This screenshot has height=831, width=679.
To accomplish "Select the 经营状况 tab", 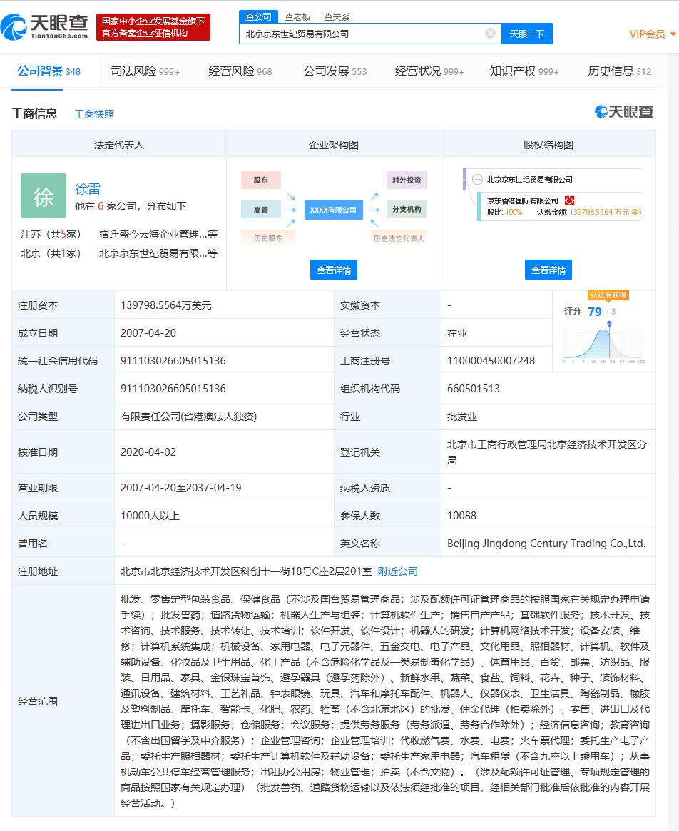I will pyautogui.click(x=429, y=71).
